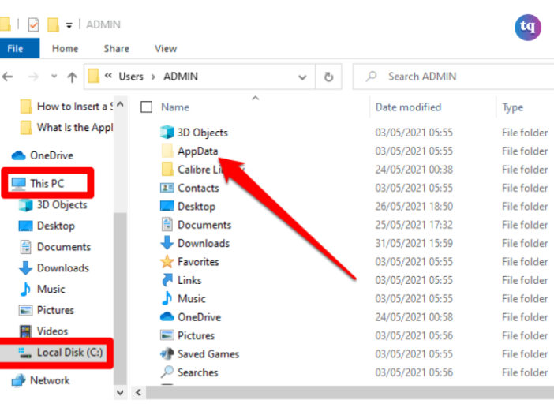
Task: Click 'File folder' type in Saved Games row
Action: [x=524, y=353]
